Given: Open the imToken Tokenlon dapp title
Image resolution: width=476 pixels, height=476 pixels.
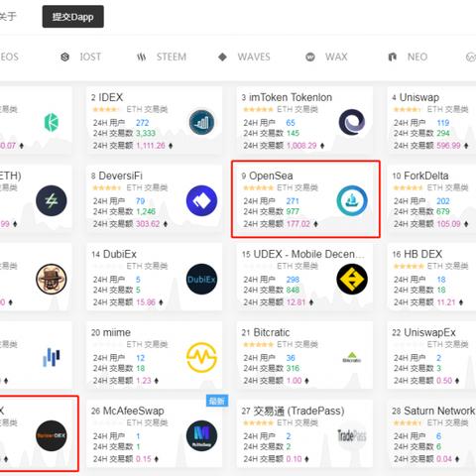Looking at the screenshot, I should [x=291, y=97].
